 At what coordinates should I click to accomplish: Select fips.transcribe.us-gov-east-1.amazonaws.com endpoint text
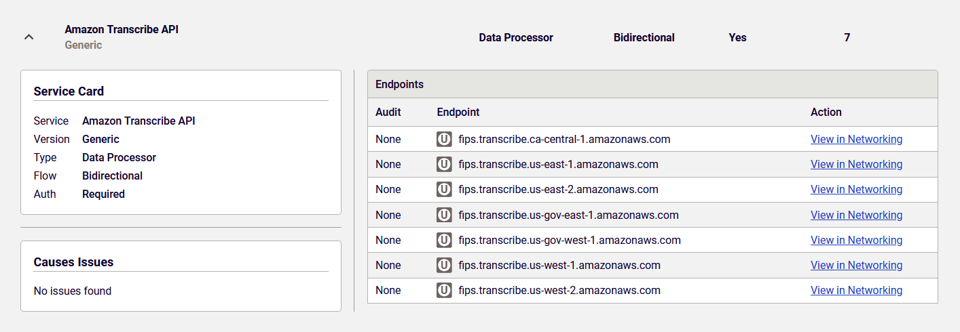(568, 215)
